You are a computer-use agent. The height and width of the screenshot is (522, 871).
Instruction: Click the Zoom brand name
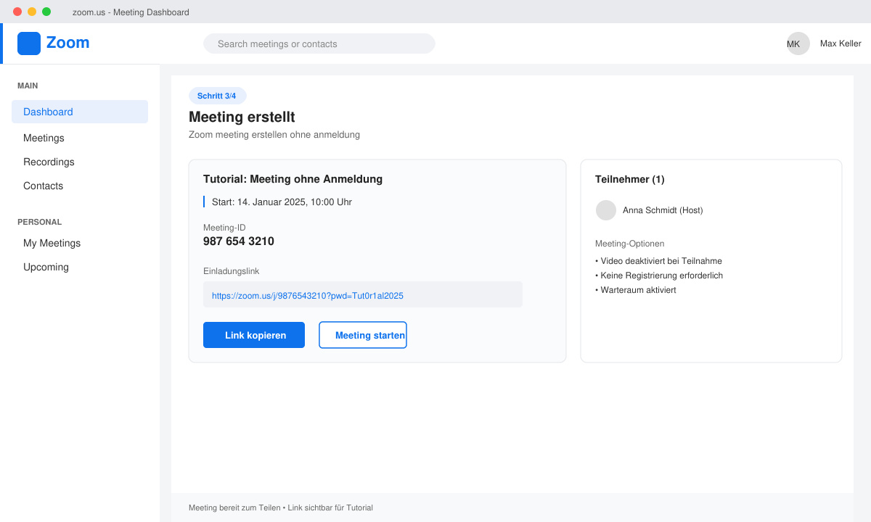tap(68, 43)
